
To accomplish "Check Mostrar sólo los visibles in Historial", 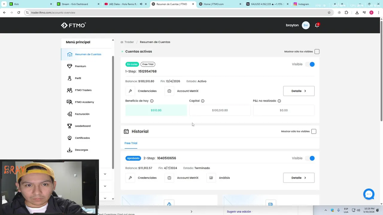I will tap(314, 131).
